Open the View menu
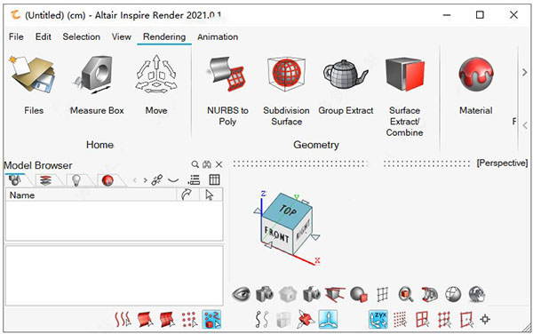Image resolution: width=533 pixels, height=334 pixels. click(122, 36)
